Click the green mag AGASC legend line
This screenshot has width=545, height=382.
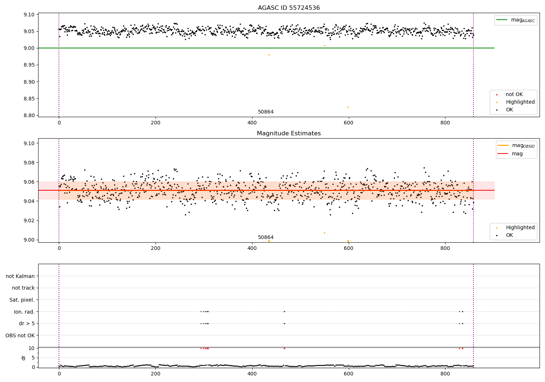coord(502,20)
